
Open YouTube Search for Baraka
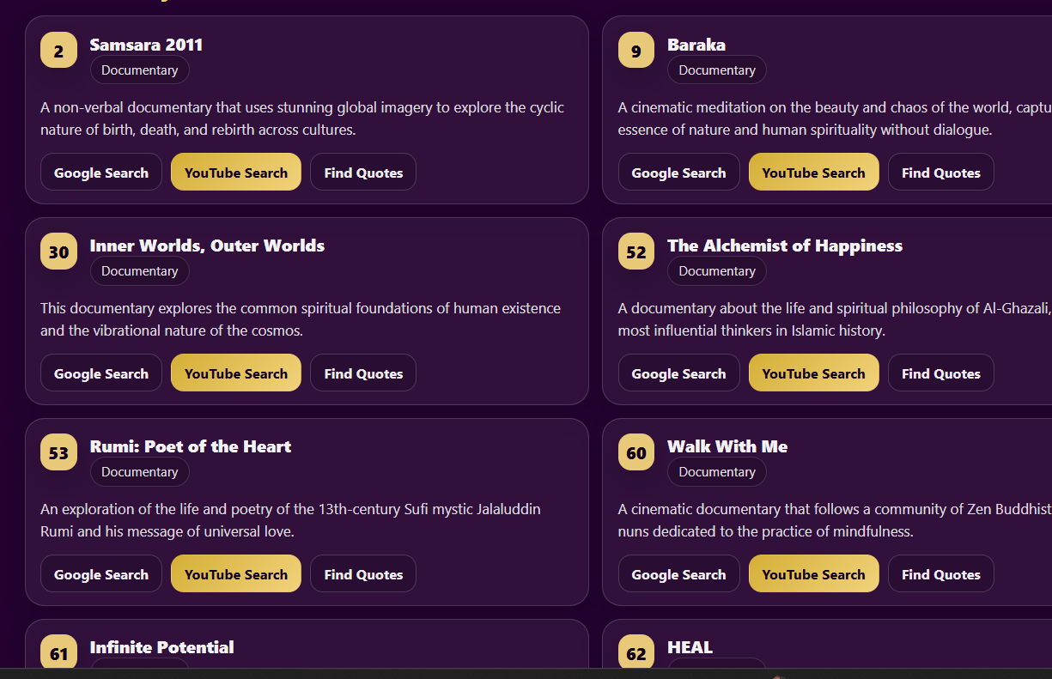tap(813, 173)
